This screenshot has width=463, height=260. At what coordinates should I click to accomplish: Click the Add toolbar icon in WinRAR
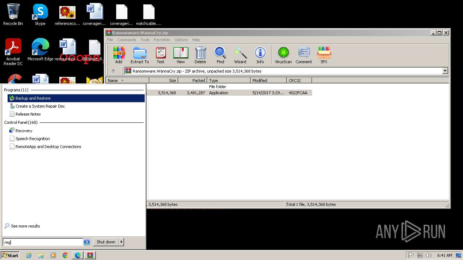pyautogui.click(x=119, y=55)
